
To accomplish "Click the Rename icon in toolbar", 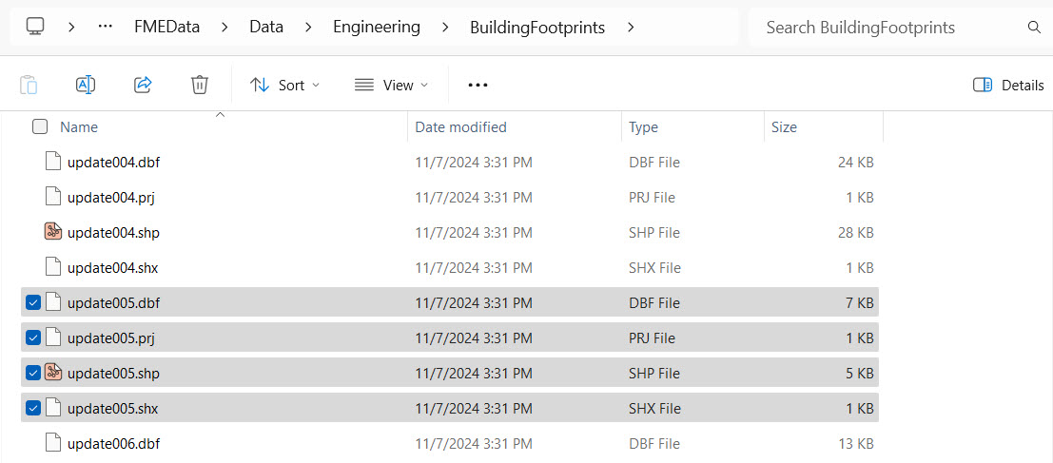I will pyautogui.click(x=86, y=85).
